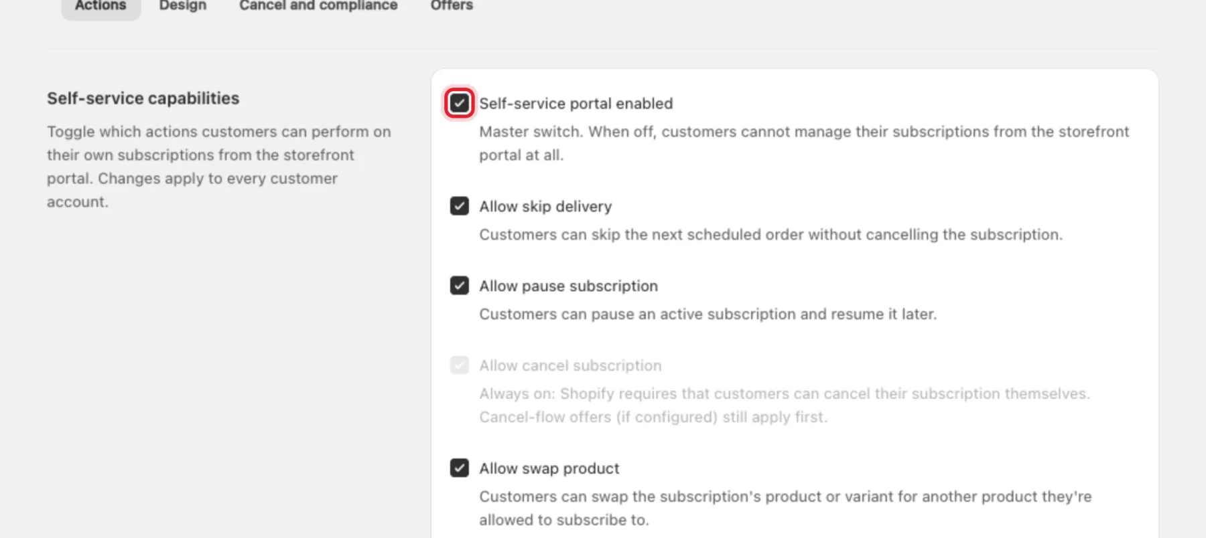
Task: Click the "Self-service portal enabled" label
Action: [x=576, y=104]
